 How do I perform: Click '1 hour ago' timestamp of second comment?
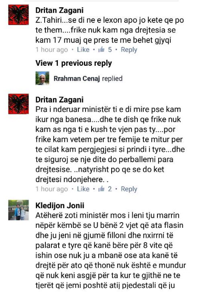pyautogui.click(x=52, y=189)
